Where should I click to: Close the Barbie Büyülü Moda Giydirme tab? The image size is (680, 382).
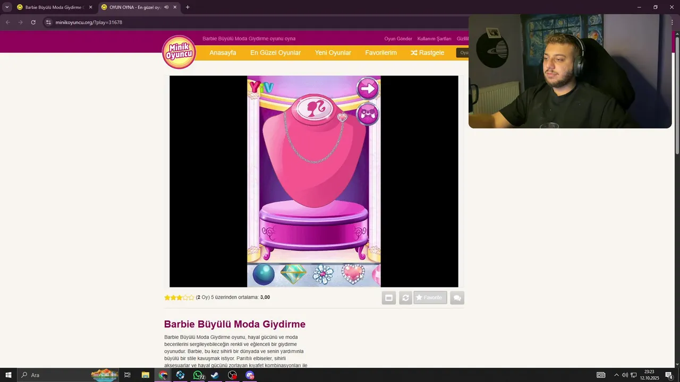click(90, 7)
